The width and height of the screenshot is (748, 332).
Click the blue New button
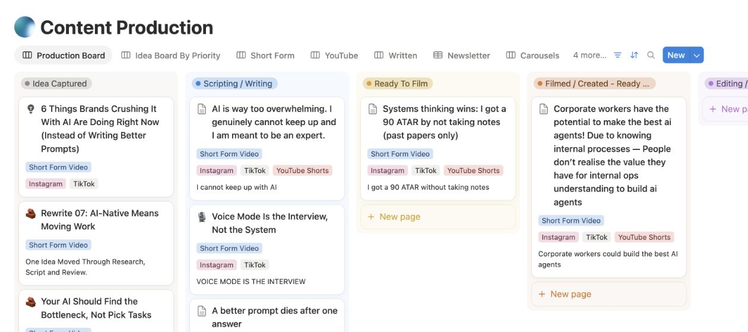pos(676,55)
